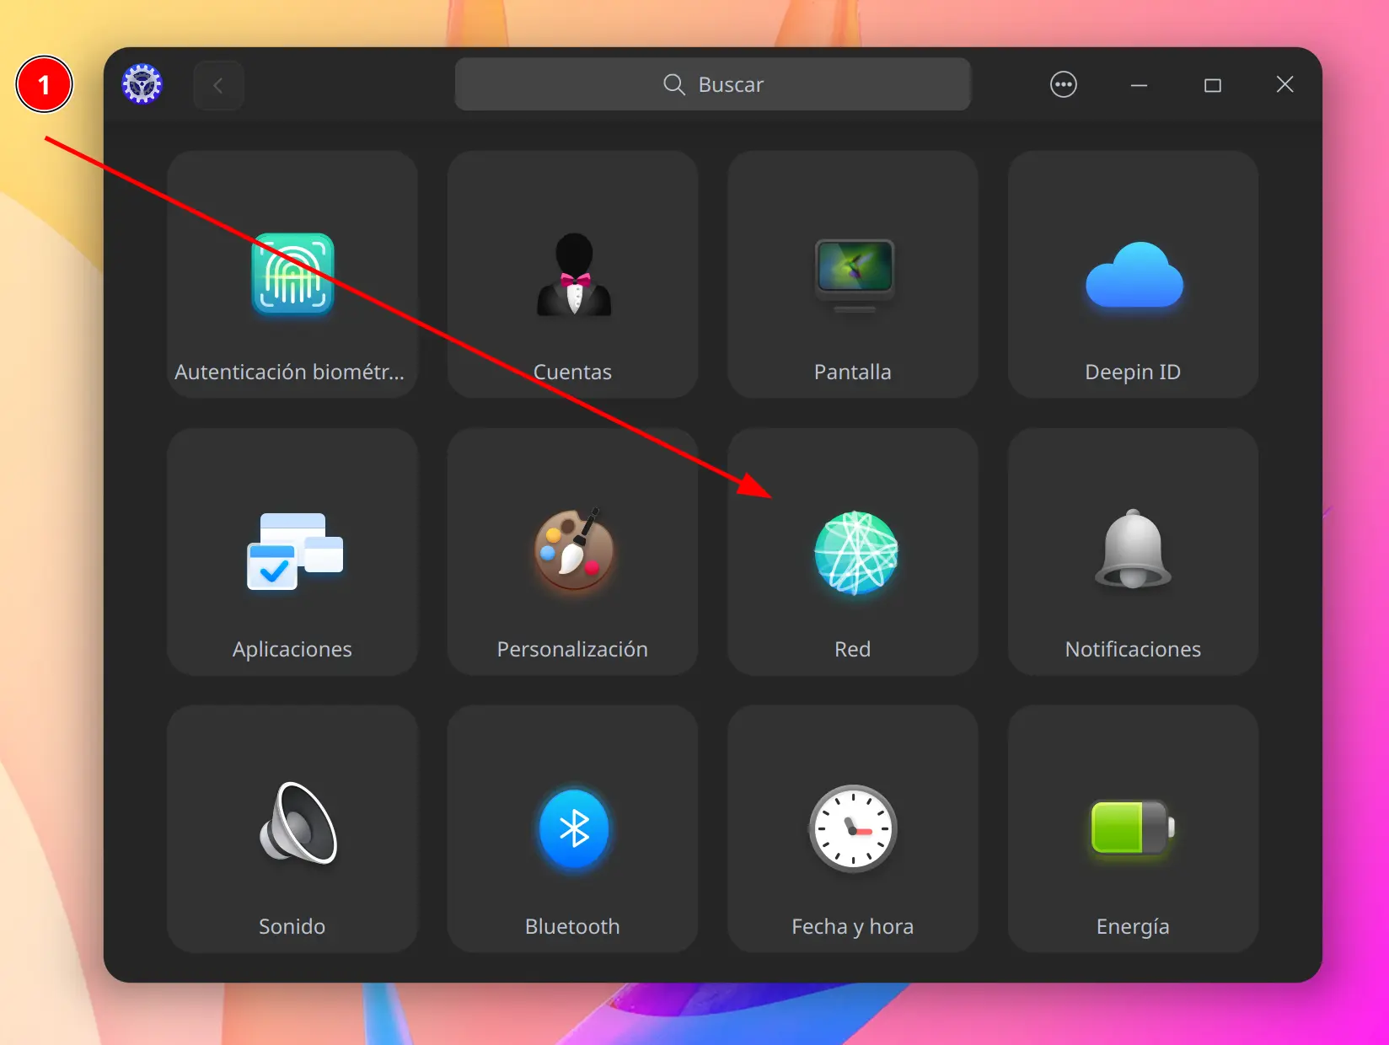Open Bluetooth settings
The height and width of the screenshot is (1045, 1389).
(x=573, y=829)
